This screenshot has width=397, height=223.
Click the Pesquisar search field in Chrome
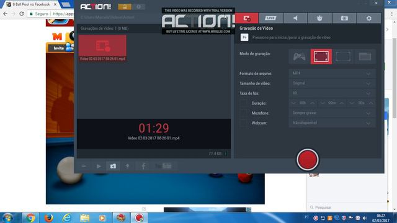[347, 208]
